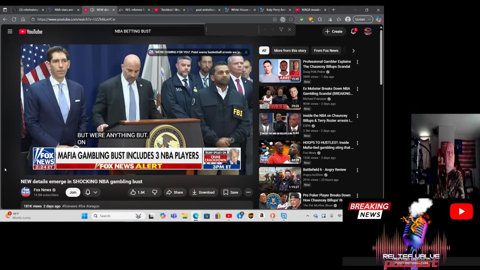480x270 pixels.
Task: Open the #oregon hashtag link
Action: (x=93, y=206)
